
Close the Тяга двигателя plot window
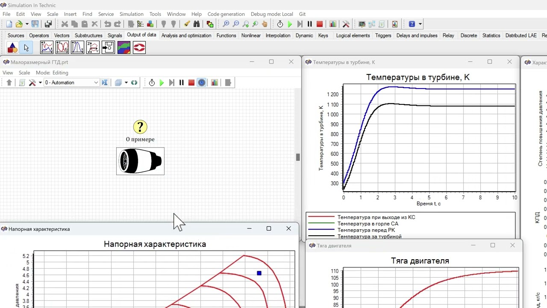(x=513, y=246)
